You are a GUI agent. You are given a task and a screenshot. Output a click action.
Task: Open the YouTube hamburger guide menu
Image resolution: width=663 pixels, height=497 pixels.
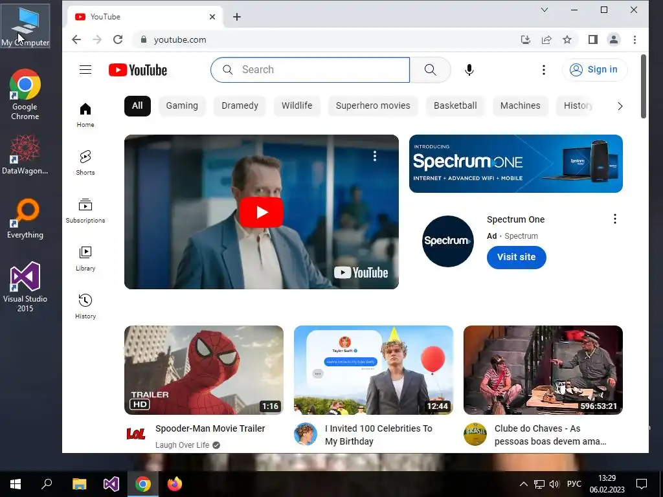pos(85,70)
